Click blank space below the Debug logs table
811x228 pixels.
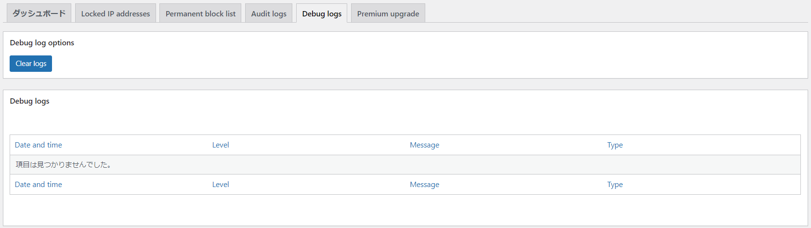[x=405, y=210]
